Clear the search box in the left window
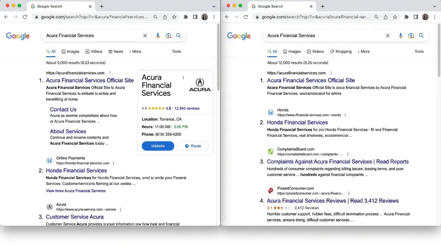The image size is (441, 246). click(x=145, y=36)
